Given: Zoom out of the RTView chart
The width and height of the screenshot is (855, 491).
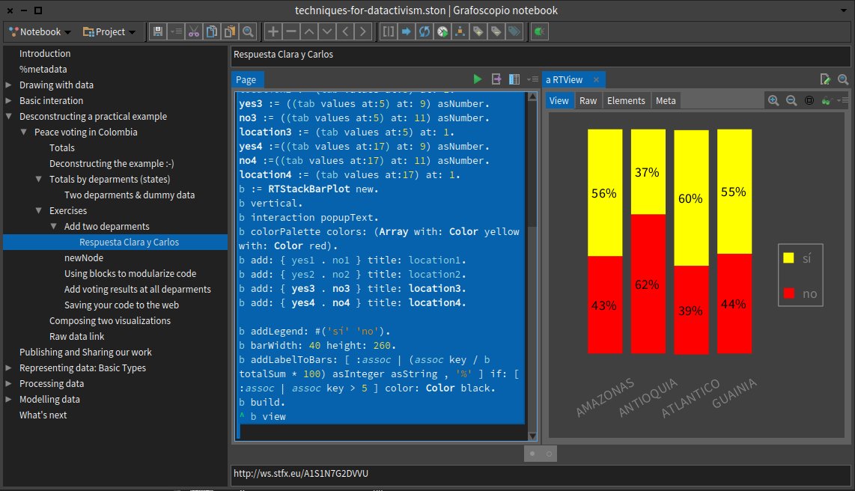Looking at the screenshot, I should point(791,100).
